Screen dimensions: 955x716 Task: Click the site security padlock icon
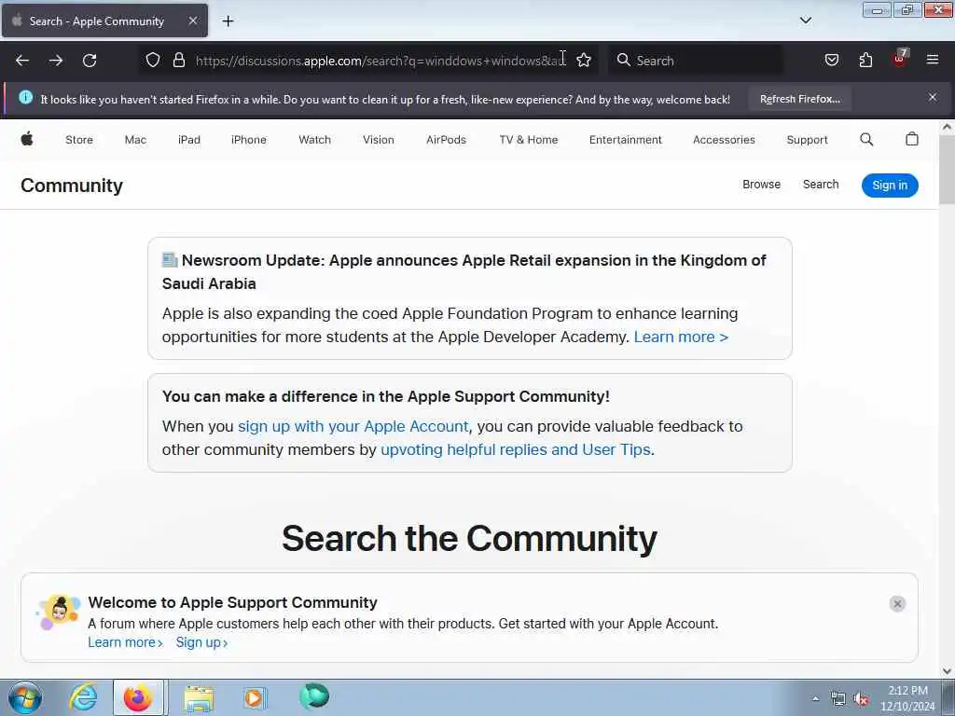pyautogui.click(x=178, y=60)
